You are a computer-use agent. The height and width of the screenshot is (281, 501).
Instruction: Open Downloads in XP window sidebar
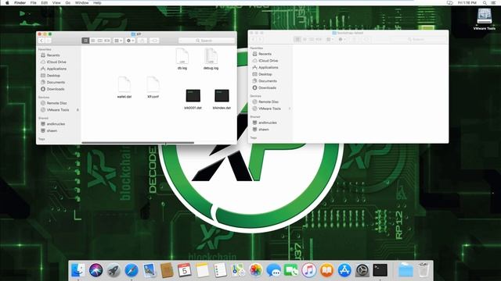click(x=56, y=89)
